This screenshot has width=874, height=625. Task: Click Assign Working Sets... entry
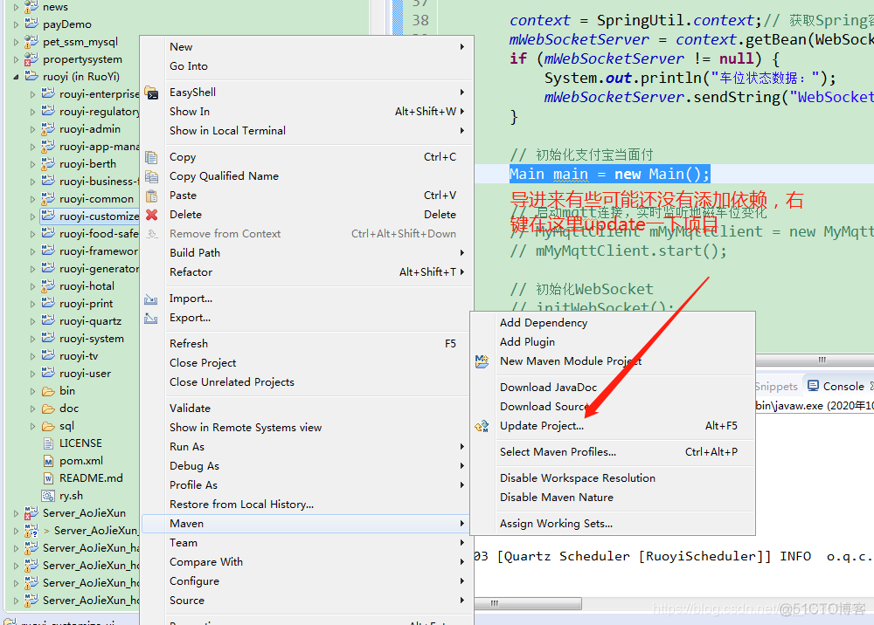pos(614,524)
